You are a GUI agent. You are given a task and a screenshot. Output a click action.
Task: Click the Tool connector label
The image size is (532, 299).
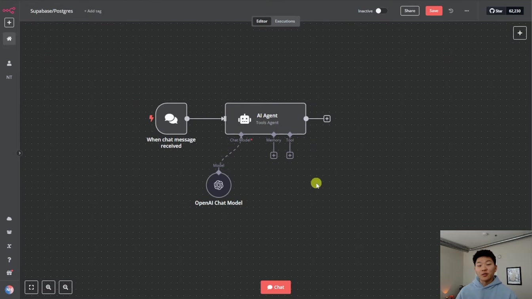pos(290,140)
